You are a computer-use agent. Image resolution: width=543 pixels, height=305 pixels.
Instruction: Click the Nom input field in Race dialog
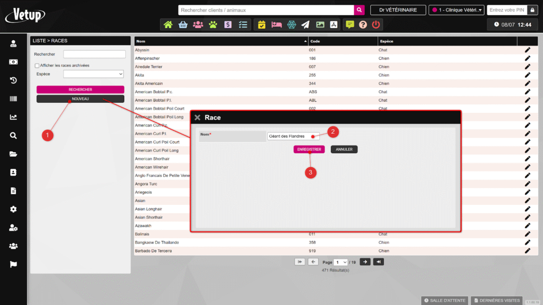click(x=293, y=136)
